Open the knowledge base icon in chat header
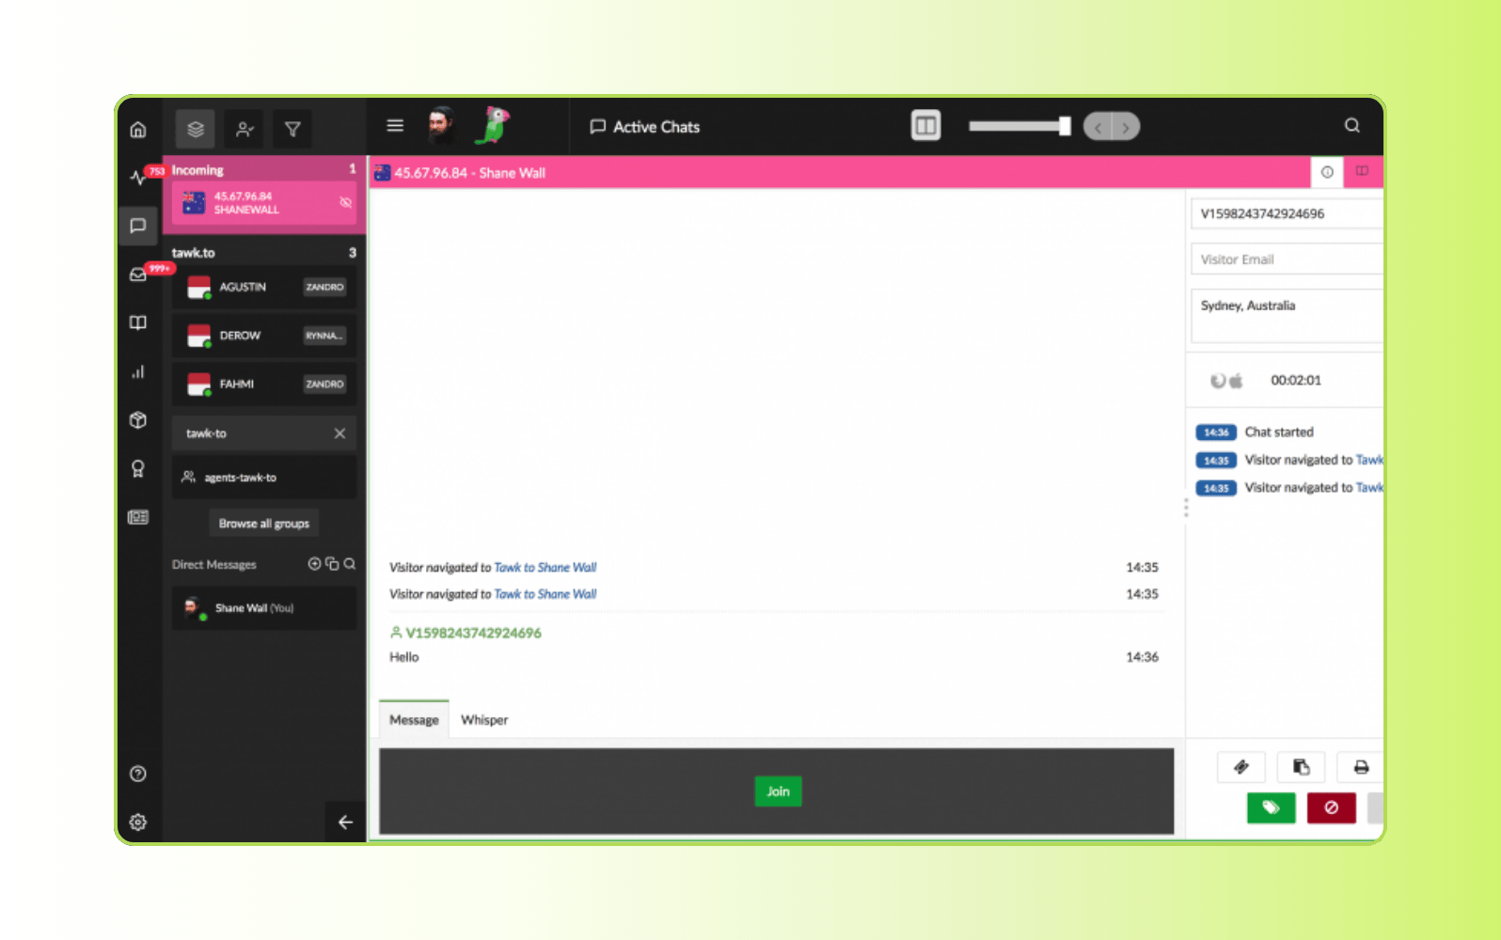 coord(1362,171)
